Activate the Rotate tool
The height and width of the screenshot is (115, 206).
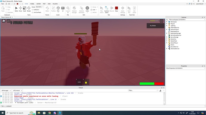pyautogui.click(x=29, y=9)
